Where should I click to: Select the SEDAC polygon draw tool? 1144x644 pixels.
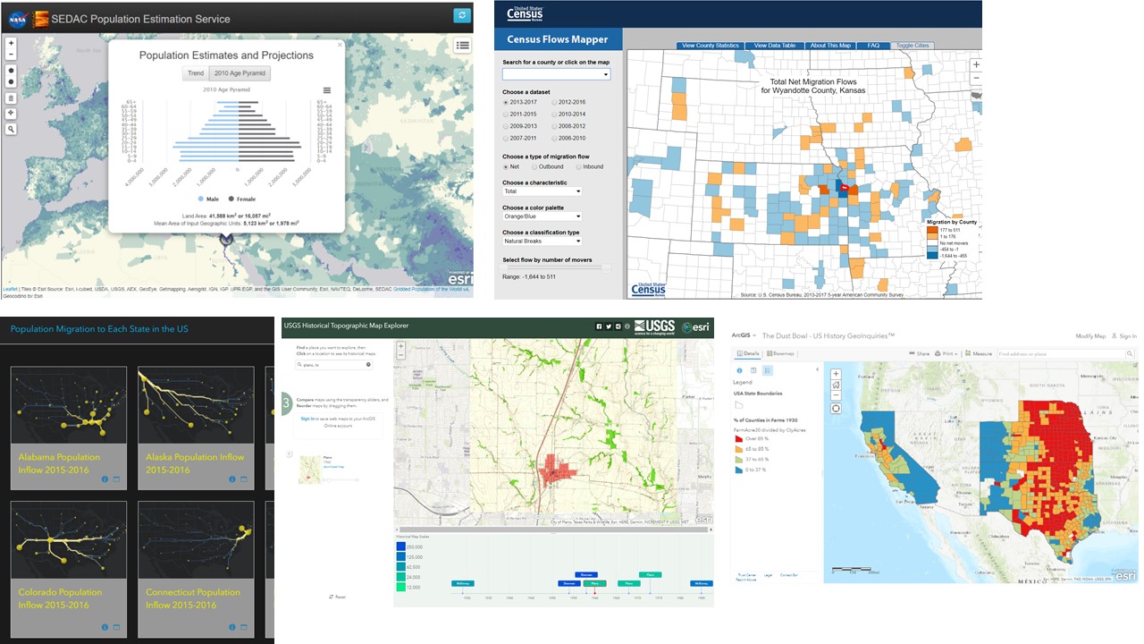tap(11, 70)
